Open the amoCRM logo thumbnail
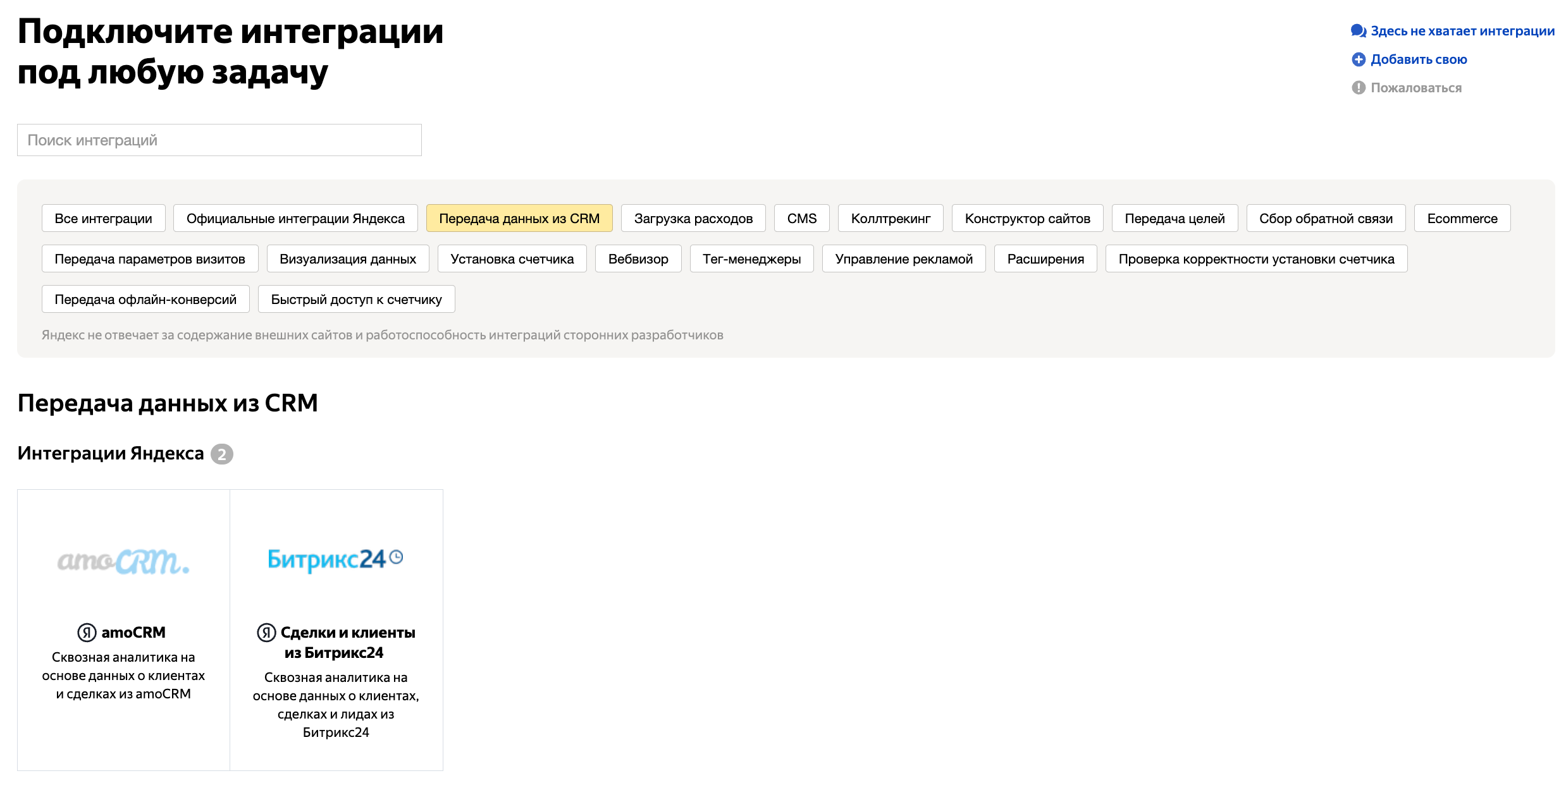This screenshot has height=790, width=1566. pyautogui.click(x=123, y=561)
